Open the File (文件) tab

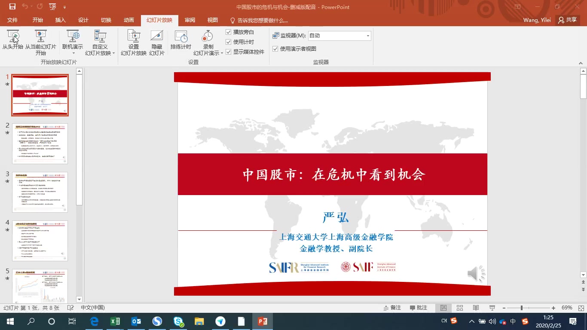pyautogui.click(x=12, y=20)
